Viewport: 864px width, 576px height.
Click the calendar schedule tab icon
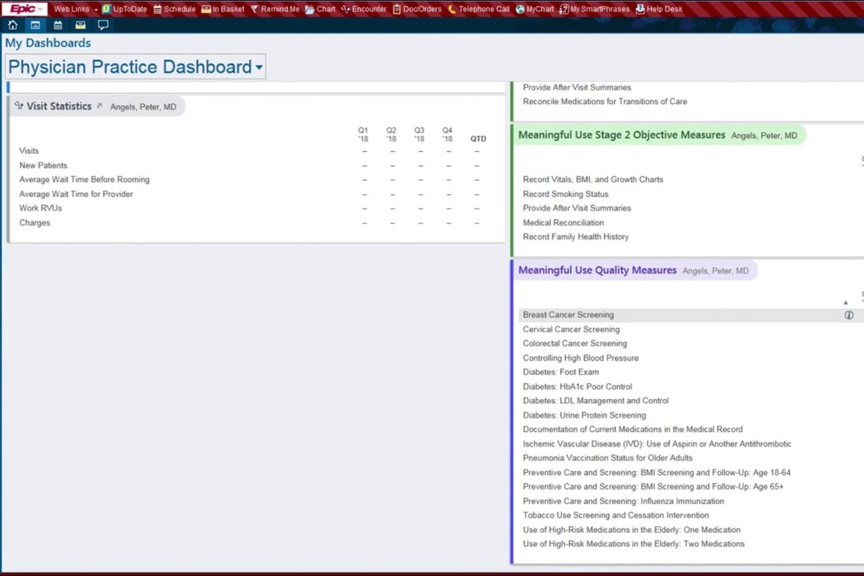tap(58, 25)
